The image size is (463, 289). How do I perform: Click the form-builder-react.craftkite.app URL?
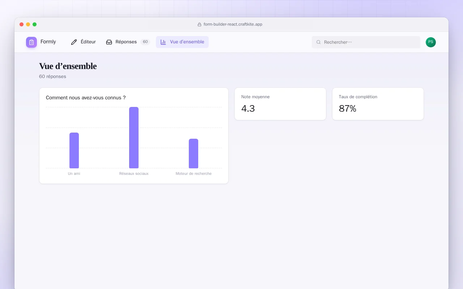point(233,25)
